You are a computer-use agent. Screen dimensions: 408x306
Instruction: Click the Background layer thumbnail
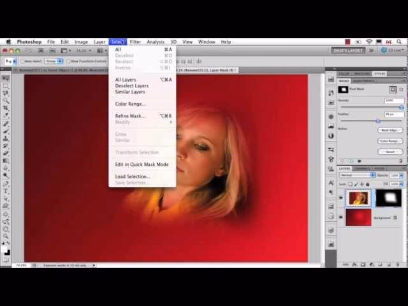358,217
